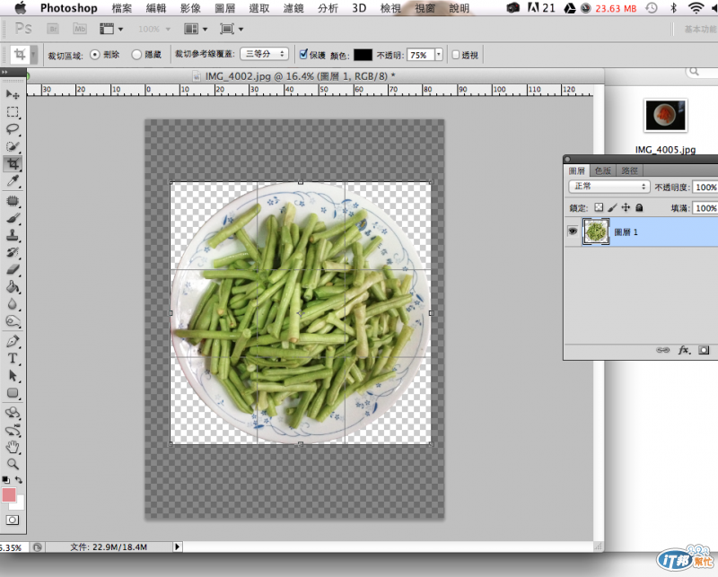Select the Blur tool

[x=13, y=304]
